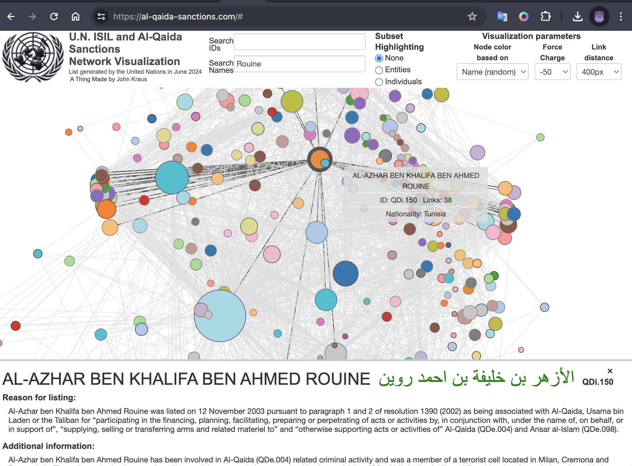Open the Google Translate extension
Viewport: 632px width, 466px height.
[x=502, y=16]
